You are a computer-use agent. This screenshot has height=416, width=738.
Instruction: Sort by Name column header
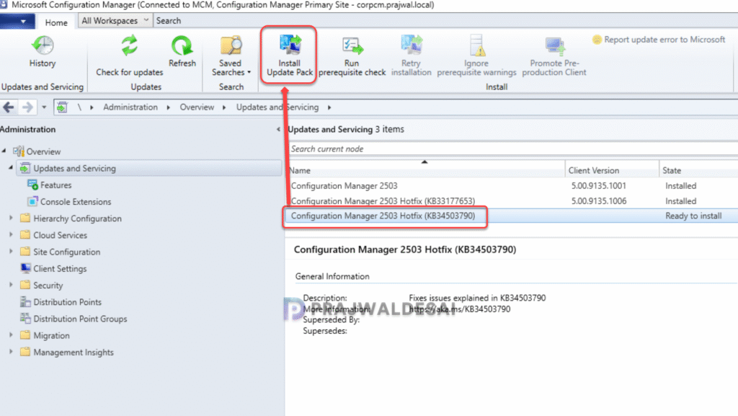pos(426,170)
